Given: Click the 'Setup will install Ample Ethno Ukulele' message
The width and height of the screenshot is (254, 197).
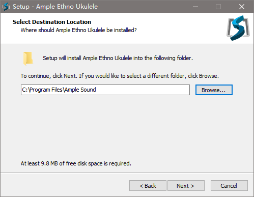Looking at the screenshot, I should (118, 58).
